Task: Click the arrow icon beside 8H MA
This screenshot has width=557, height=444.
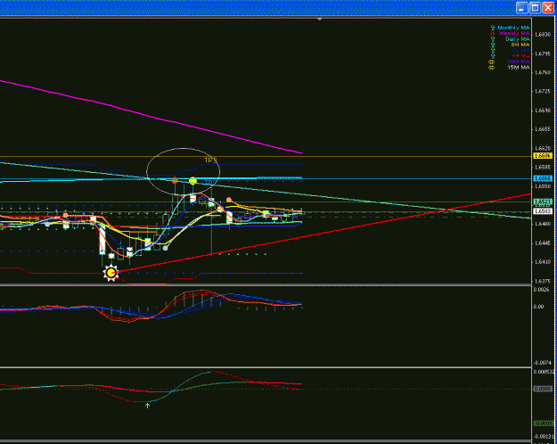Action: pyautogui.click(x=493, y=45)
